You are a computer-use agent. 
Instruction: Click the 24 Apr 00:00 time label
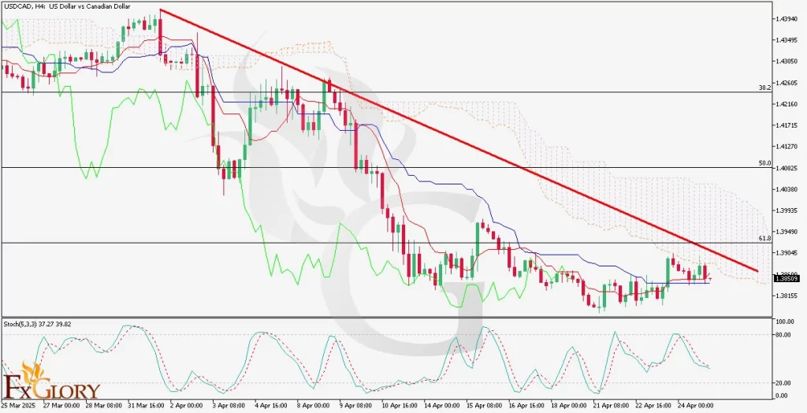695,405
